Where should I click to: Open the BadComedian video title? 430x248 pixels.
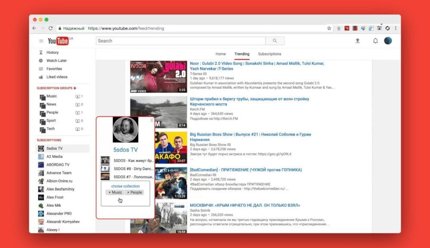tap(246, 170)
